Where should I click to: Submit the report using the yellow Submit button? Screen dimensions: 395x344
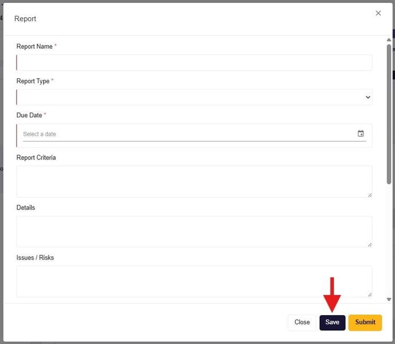tap(365, 322)
